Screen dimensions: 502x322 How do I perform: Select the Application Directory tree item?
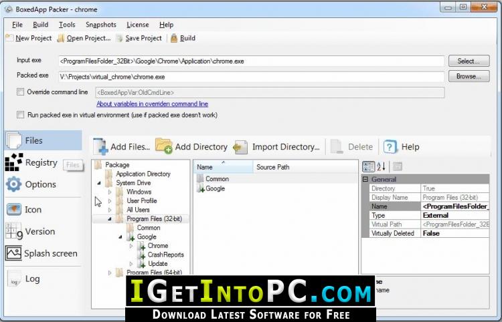point(143,174)
